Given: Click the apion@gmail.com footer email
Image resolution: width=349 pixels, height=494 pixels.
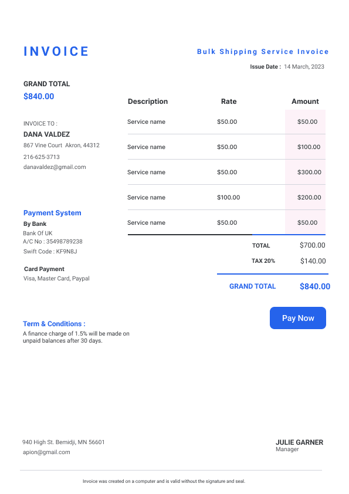Looking at the screenshot, I should 46,452.
